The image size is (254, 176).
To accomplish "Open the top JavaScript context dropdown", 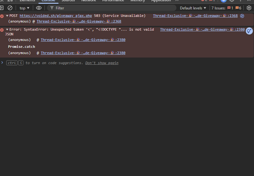I will 24,8.
